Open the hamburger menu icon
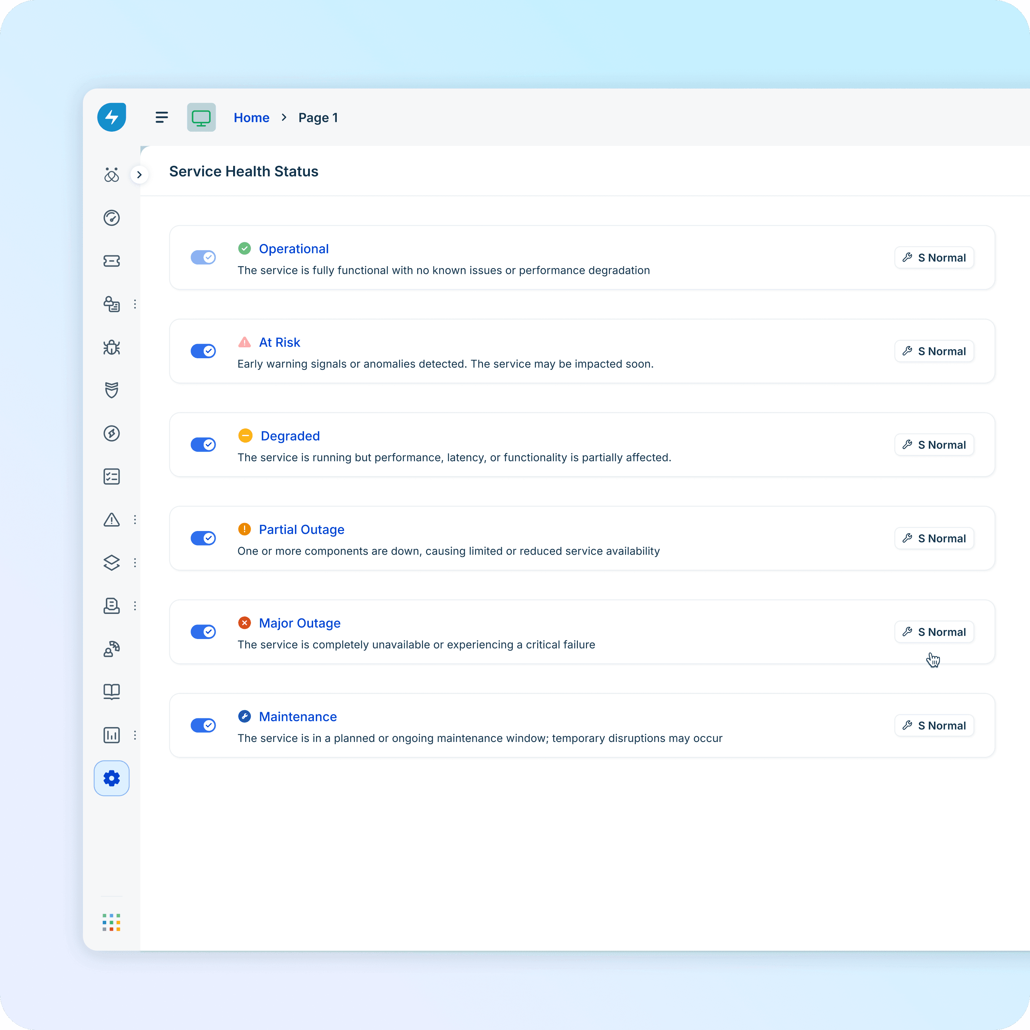Viewport: 1030px width, 1030px height. (x=161, y=117)
